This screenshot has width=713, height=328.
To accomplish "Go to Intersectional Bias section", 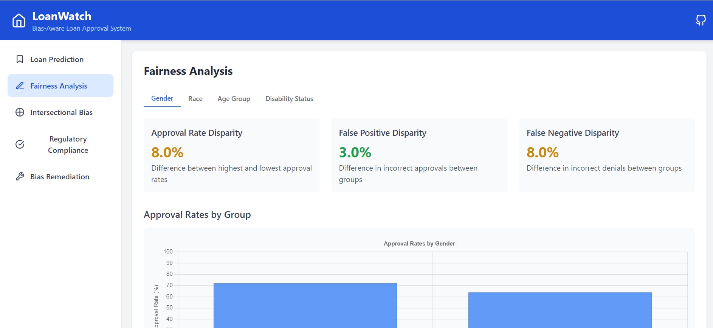I will 60,112.
